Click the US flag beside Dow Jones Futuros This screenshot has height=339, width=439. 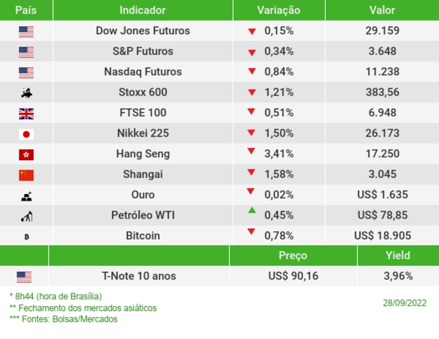pyautogui.click(x=26, y=32)
